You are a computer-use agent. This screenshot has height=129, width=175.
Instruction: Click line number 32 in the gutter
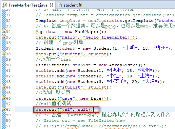tap(8, 21)
